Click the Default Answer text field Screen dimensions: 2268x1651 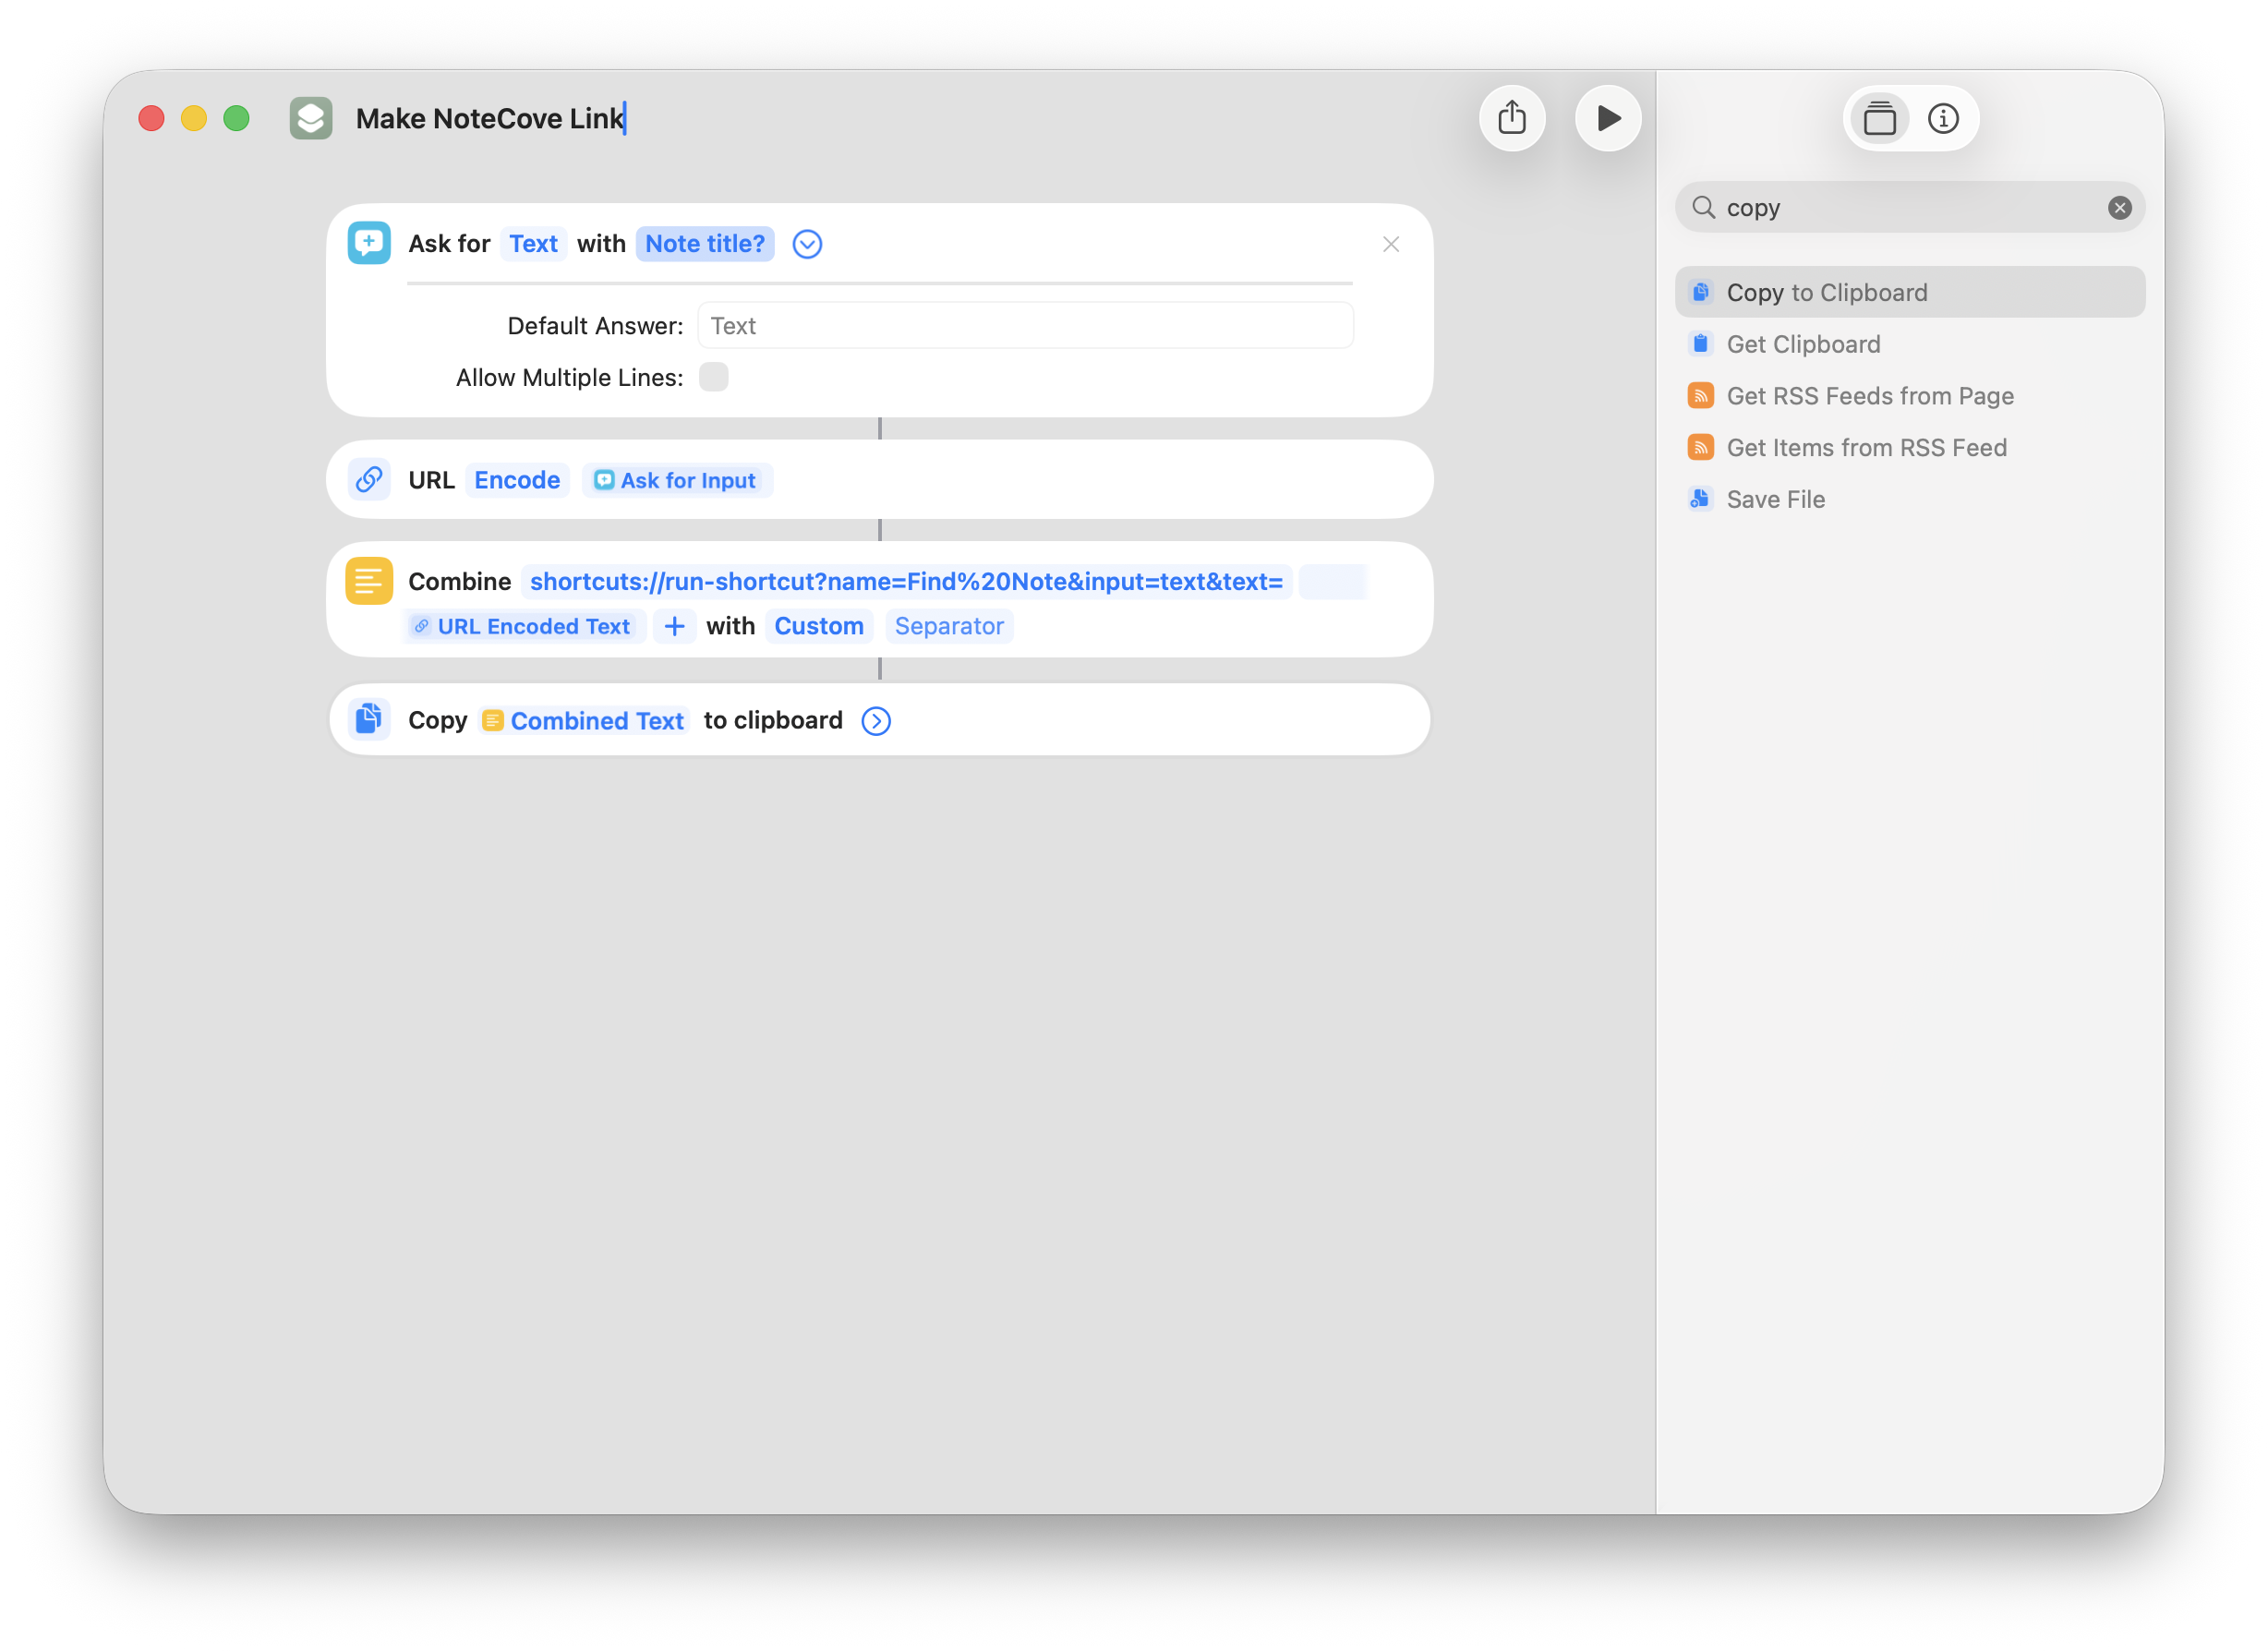point(1025,325)
